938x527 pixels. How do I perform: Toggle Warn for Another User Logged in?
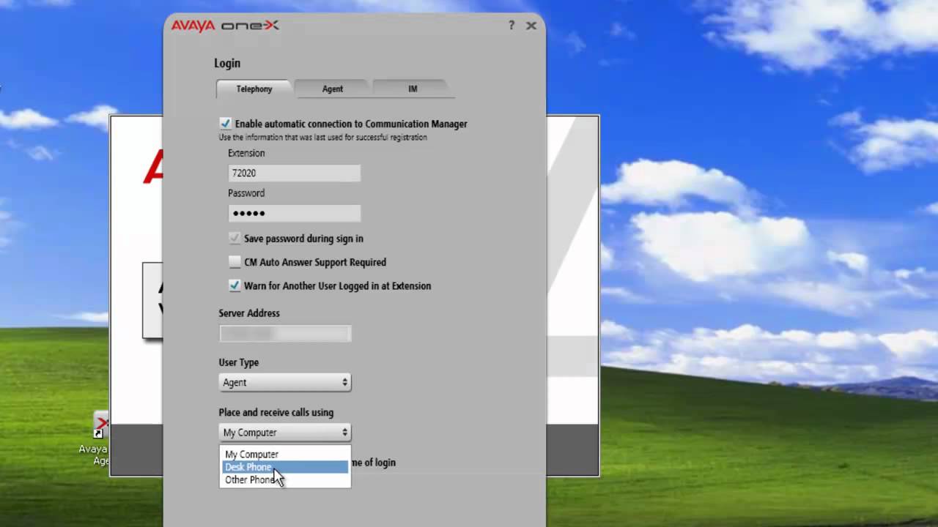(234, 285)
